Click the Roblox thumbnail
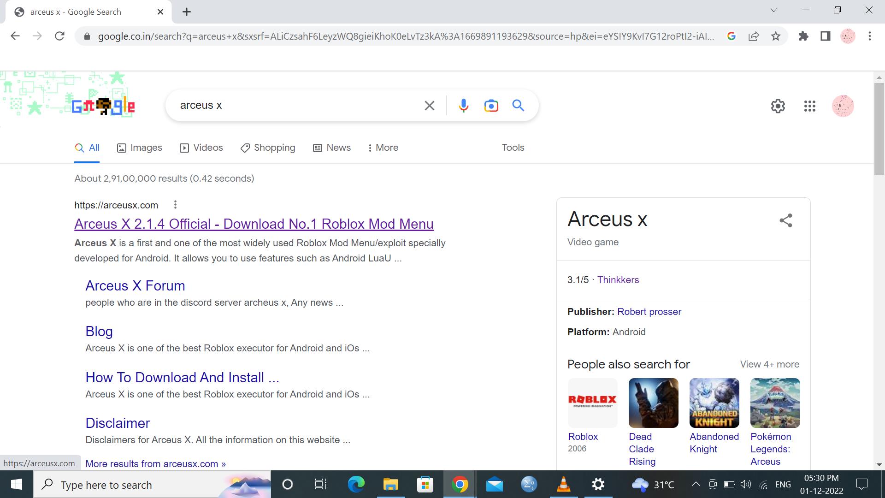885x498 pixels. coord(593,403)
